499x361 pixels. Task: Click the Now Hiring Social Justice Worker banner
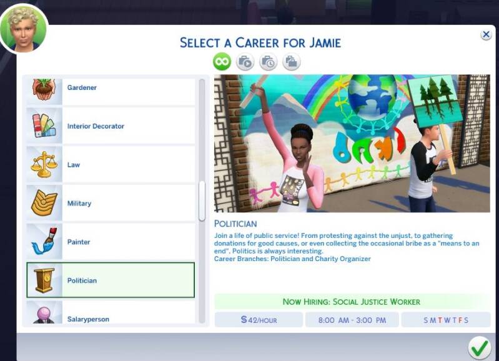tap(352, 302)
